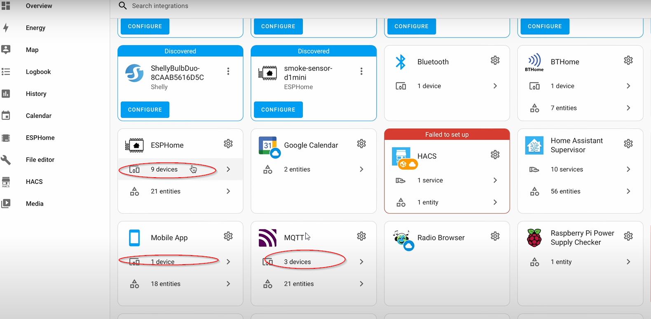Select History in sidebar

[x=36, y=94]
